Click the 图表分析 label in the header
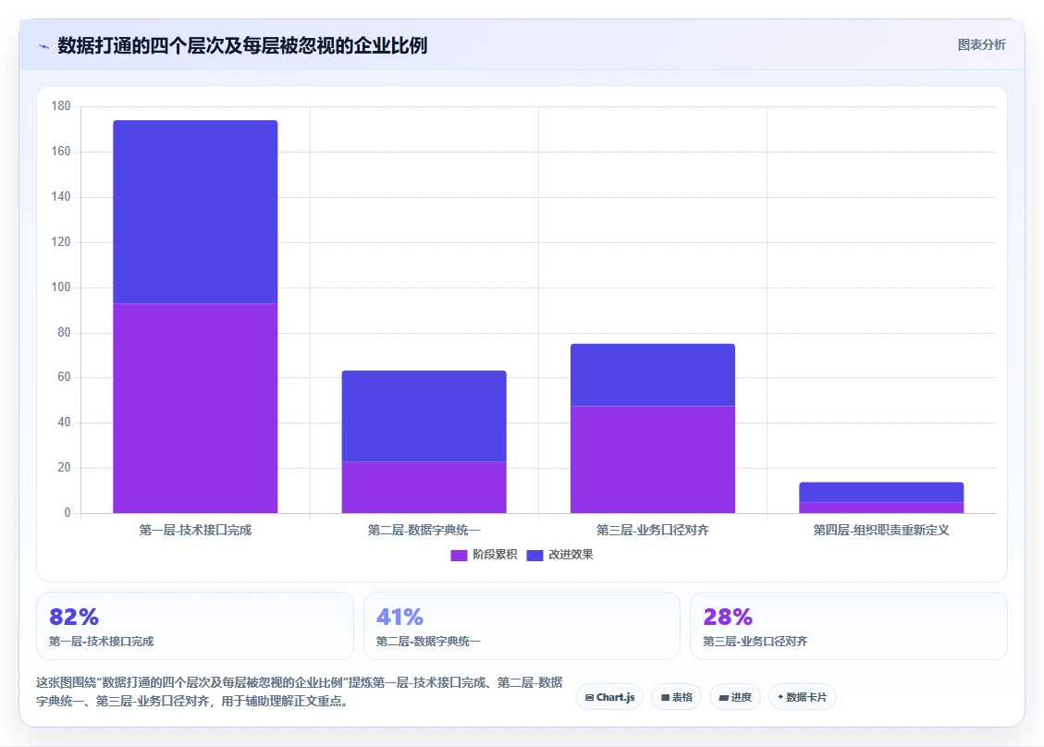 click(x=981, y=44)
